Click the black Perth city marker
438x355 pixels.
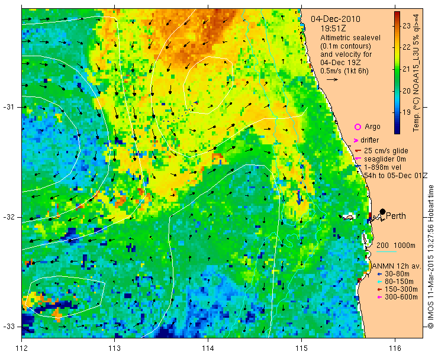pyautogui.click(x=383, y=211)
